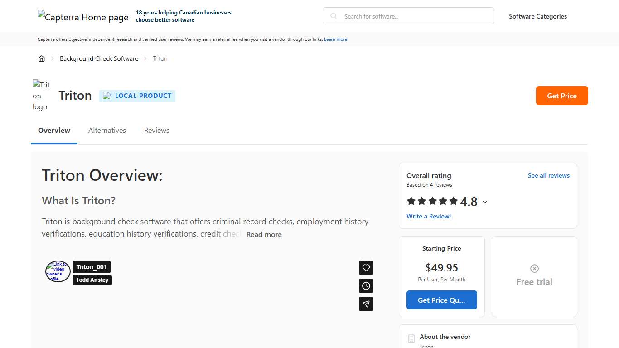Expand the truncated description with Read more
Screen dimensions: 619x348
click(x=264, y=234)
